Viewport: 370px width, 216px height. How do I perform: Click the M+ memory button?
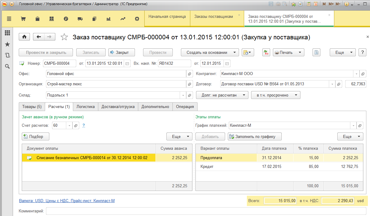(x=331, y=4)
